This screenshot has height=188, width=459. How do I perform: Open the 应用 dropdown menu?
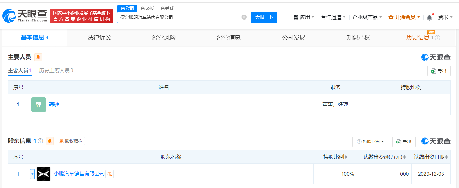point(304,17)
